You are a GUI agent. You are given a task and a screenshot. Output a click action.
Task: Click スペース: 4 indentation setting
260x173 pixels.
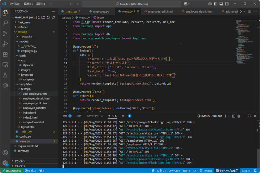pyautogui.click(x=174, y=170)
